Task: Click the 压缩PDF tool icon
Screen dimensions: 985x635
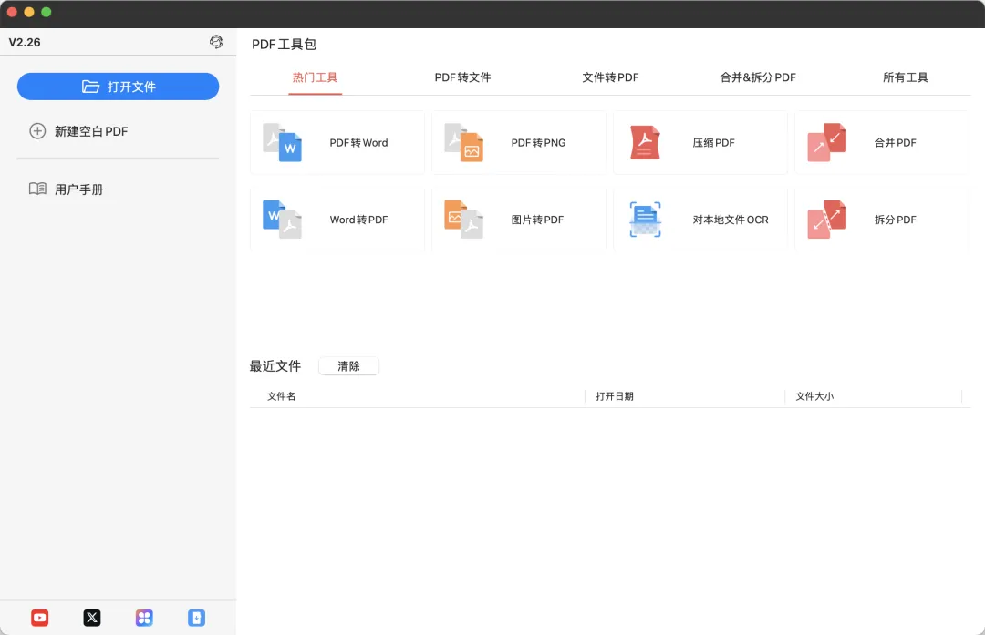Action: [645, 142]
